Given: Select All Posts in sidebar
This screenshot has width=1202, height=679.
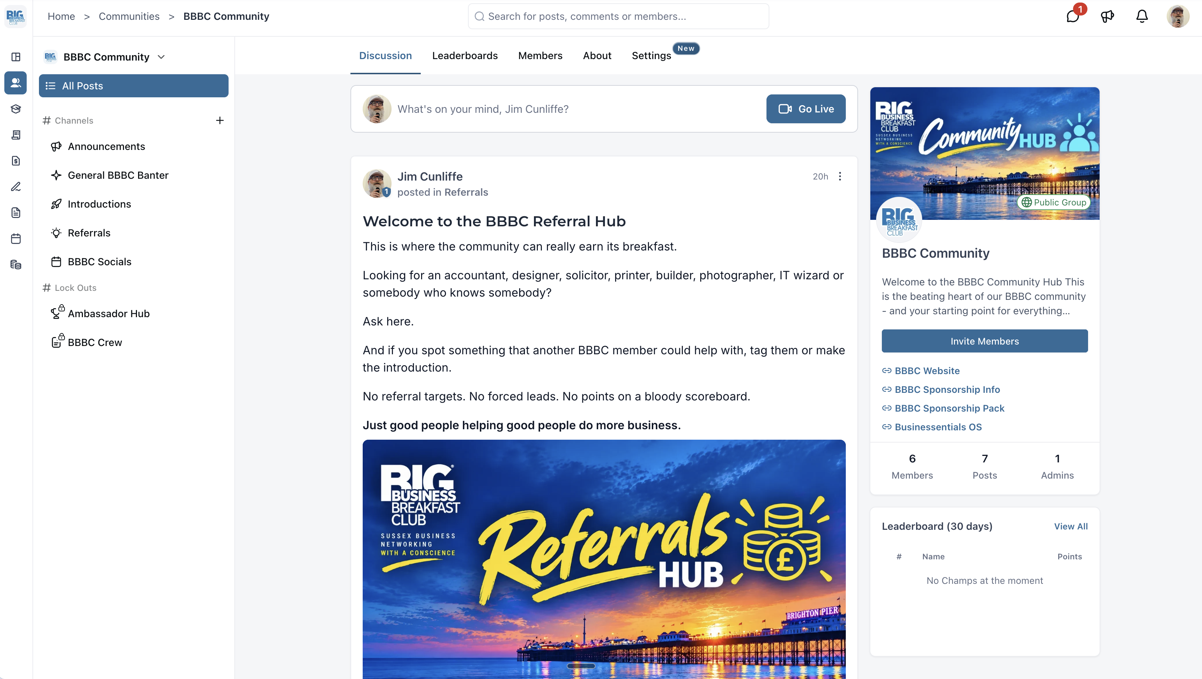Looking at the screenshot, I should (x=133, y=86).
